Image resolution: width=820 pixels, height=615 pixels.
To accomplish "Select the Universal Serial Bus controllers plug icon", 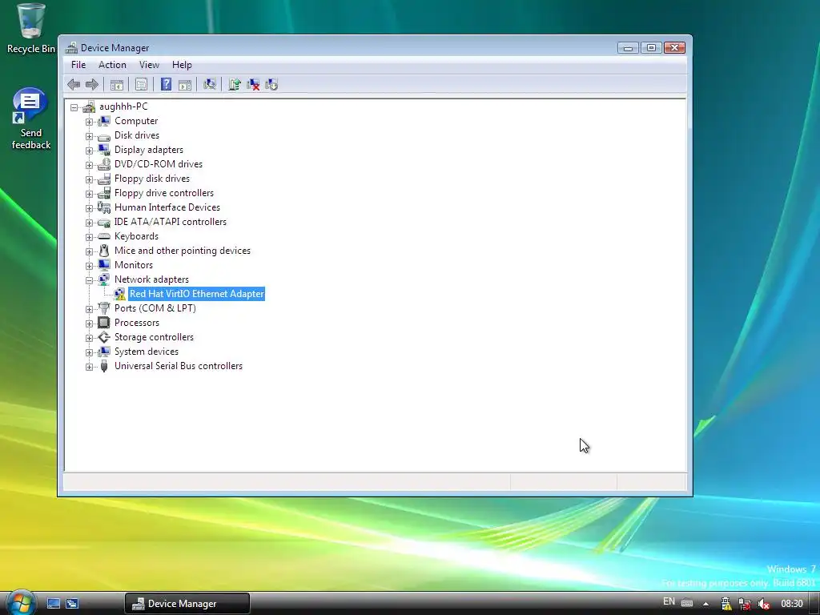I will pyautogui.click(x=104, y=366).
